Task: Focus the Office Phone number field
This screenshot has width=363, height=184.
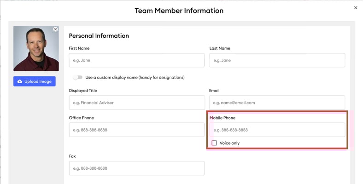Action: pyautogui.click(x=136, y=130)
